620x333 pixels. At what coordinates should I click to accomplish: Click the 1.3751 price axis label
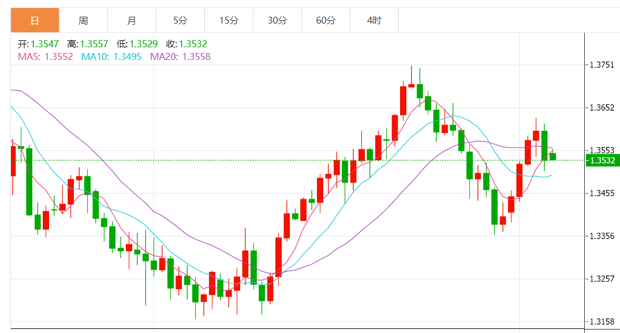tap(602, 65)
